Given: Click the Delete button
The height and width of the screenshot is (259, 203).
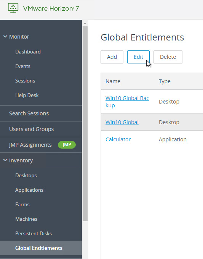Looking at the screenshot, I should coord(168,57).
